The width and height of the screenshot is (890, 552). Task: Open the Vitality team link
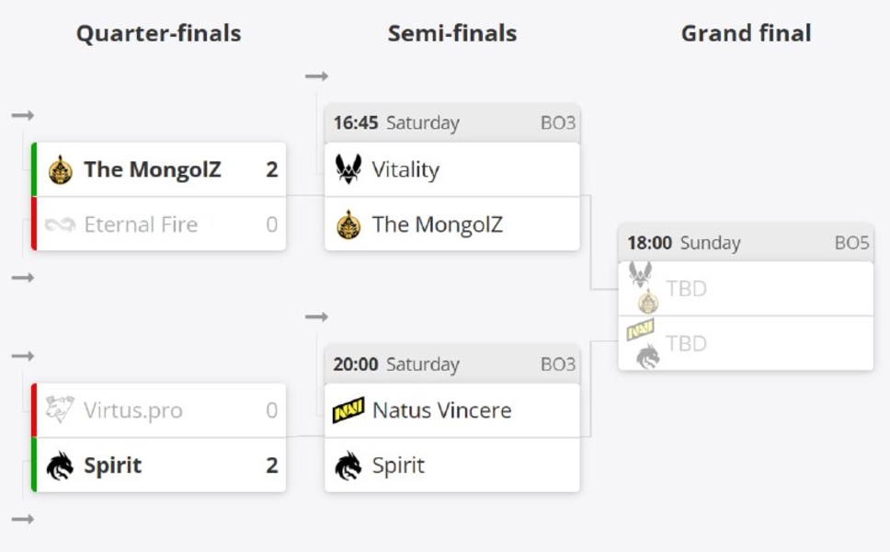click(x=405, y=170)
